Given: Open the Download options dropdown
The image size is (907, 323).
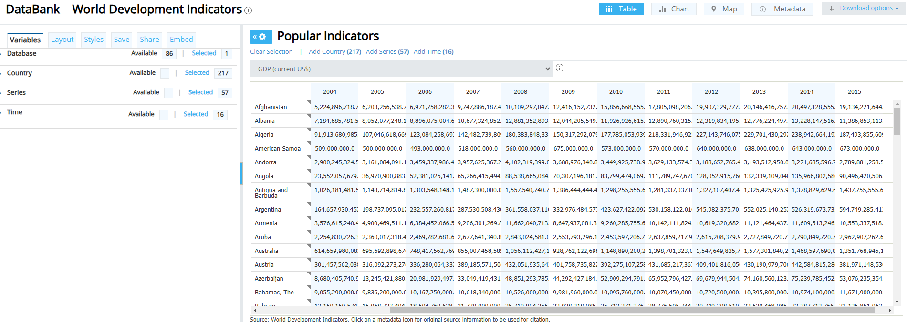Looking at the screenshot, I should pyautogui.click(x=864, y=8).
